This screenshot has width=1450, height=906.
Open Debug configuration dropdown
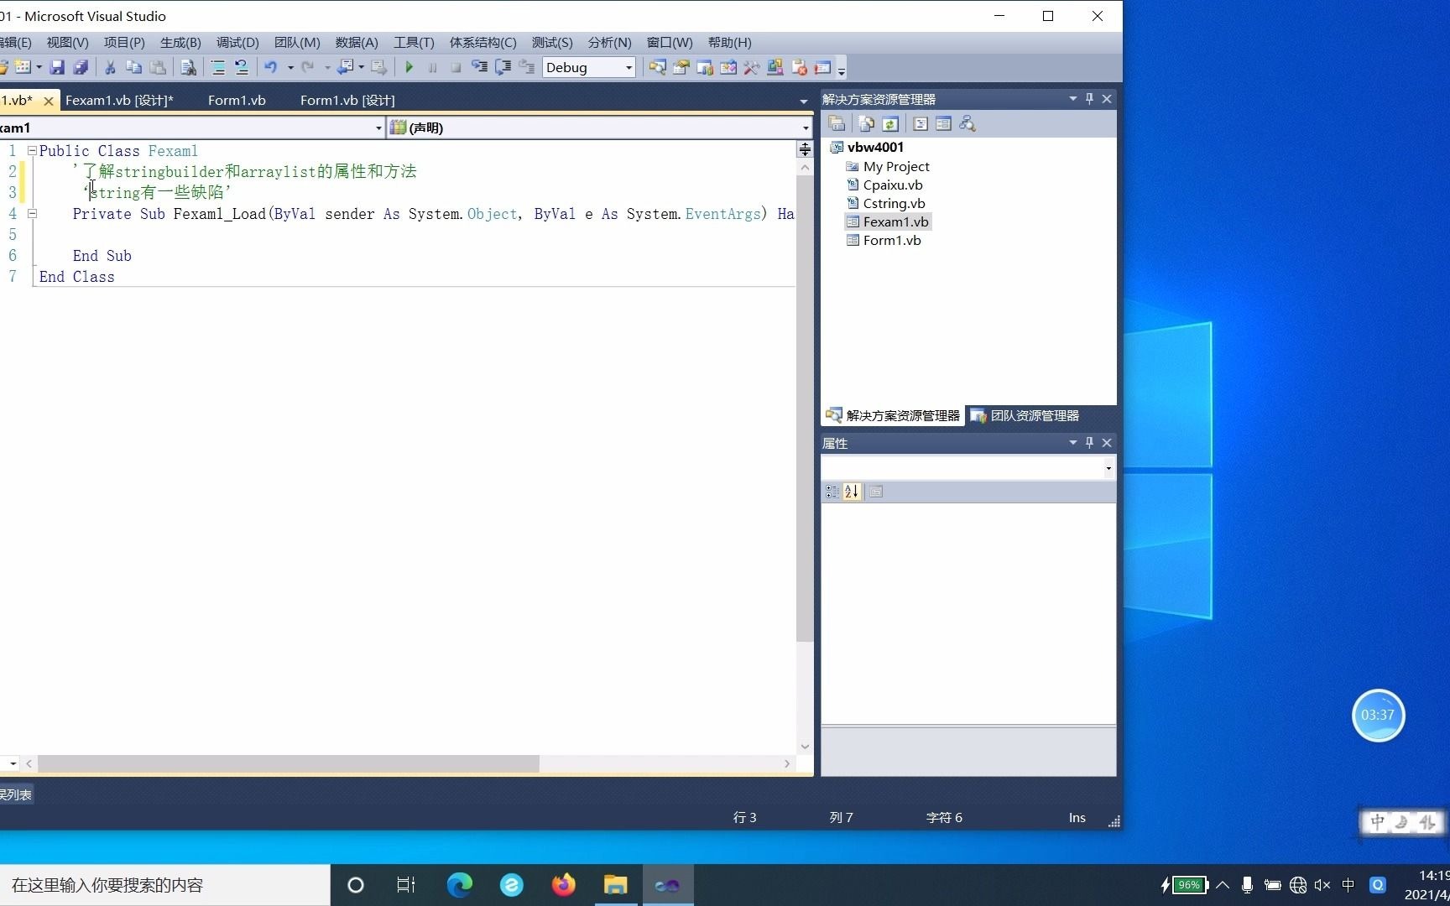pyautogui.click(x=629, y=67)
